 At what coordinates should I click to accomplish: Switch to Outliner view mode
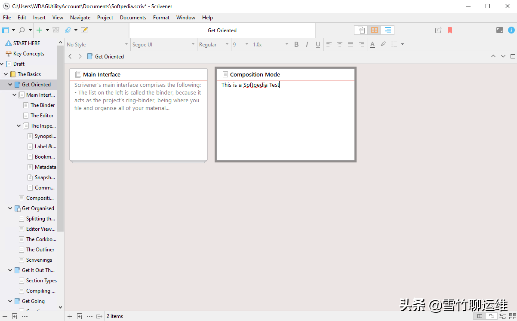(388, 30)
